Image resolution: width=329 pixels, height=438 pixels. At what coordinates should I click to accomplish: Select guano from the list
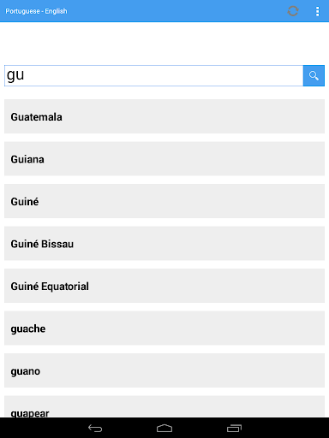tap(164, 370)
